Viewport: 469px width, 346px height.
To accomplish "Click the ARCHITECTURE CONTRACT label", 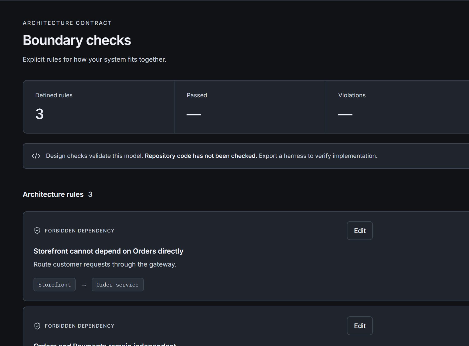I will [x=67, y=23].
